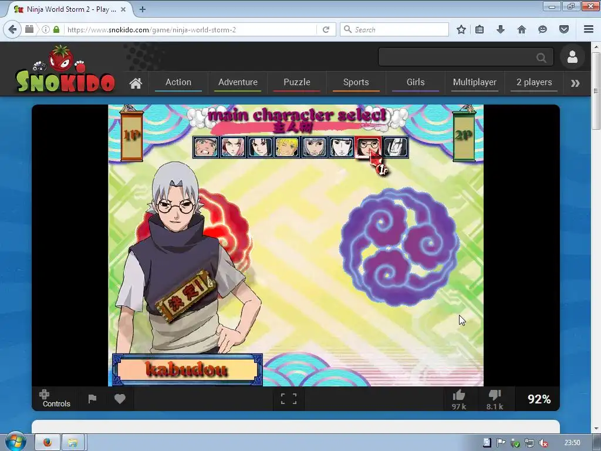Select sixth long black-haired character portrait
Image resolution: width=601 pixels, height=451 pixels.
(341, 147)
